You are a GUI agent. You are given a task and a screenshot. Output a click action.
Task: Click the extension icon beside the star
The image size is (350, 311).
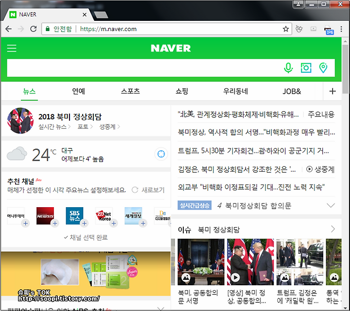(299, 29)
